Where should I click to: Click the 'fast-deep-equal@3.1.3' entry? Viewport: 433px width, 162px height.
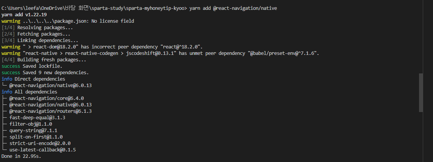37,117
